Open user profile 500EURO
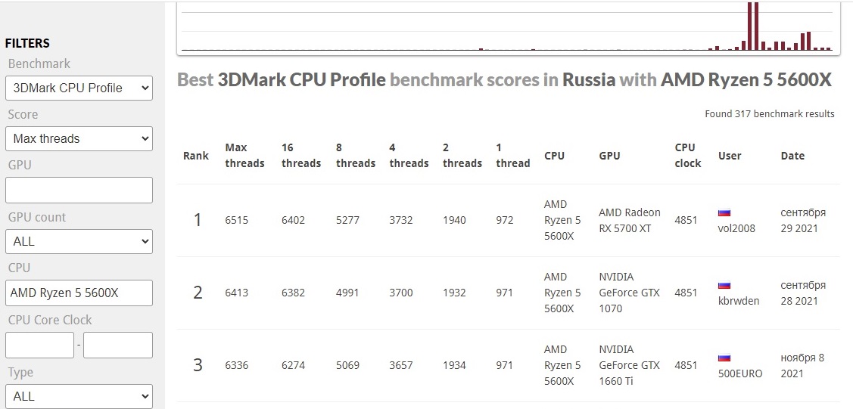The width and height of the screenshot is (853, 409). (739, 373)
